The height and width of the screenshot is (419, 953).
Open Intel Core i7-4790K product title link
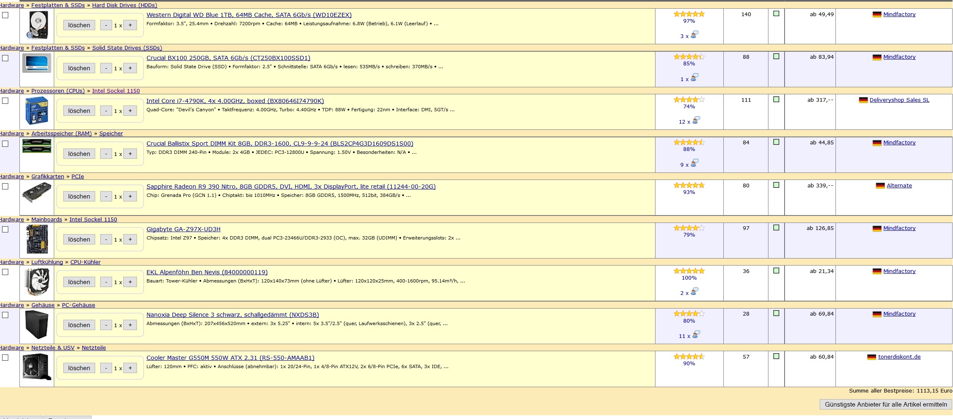(x=235, y=101)
